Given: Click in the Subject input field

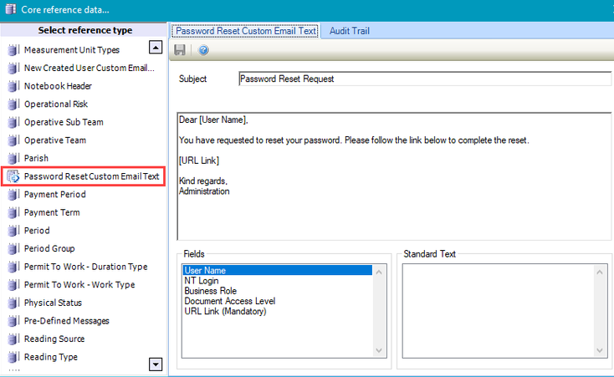Looking at the screenshot, I should [424, 79].
